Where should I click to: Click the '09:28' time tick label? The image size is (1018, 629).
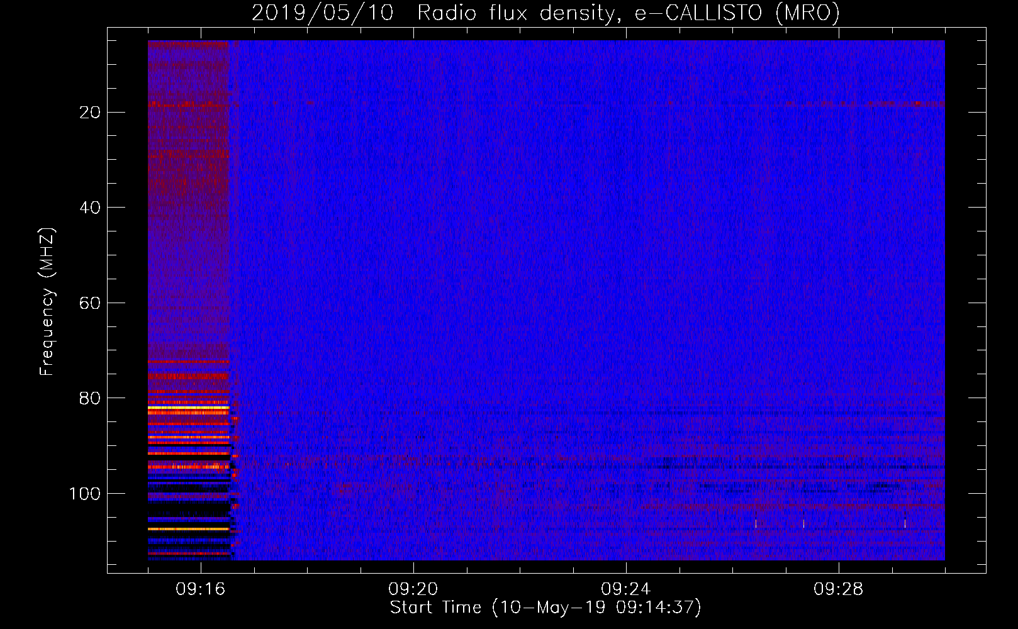coord(839,589)
